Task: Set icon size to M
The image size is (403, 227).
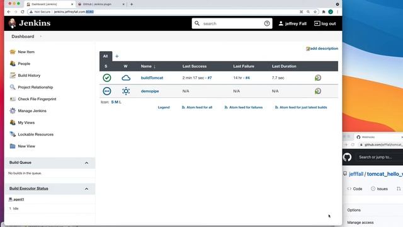Action: click(x=116, y=102)
